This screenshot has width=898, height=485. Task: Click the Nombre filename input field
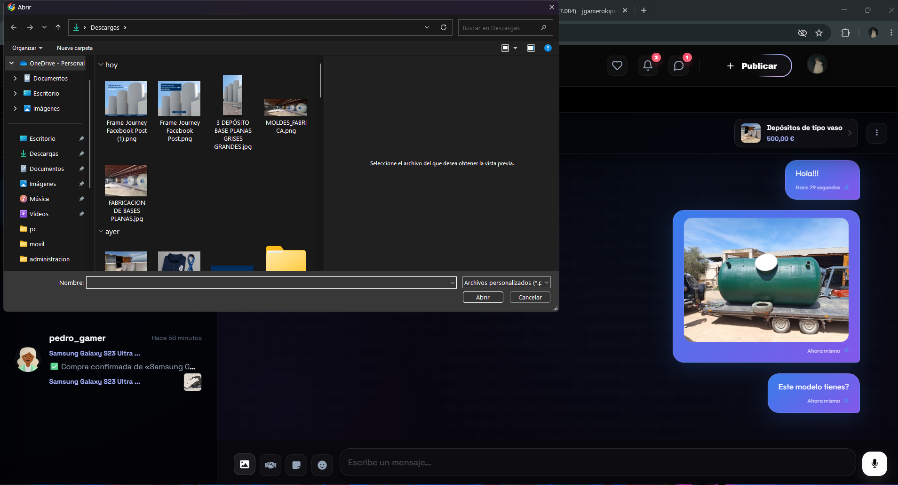click(271, 283)
